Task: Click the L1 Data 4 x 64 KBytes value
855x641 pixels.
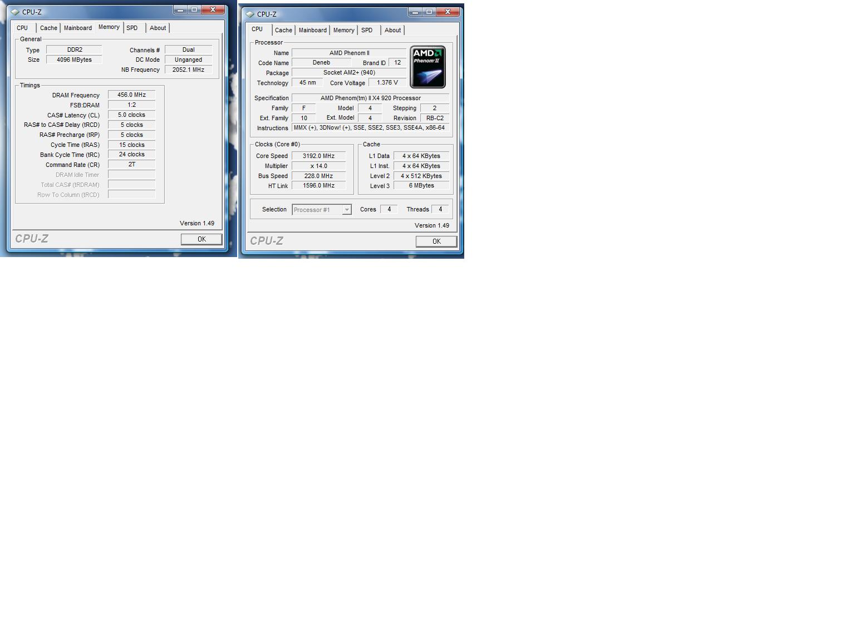Action: click(x=421, y=156)
